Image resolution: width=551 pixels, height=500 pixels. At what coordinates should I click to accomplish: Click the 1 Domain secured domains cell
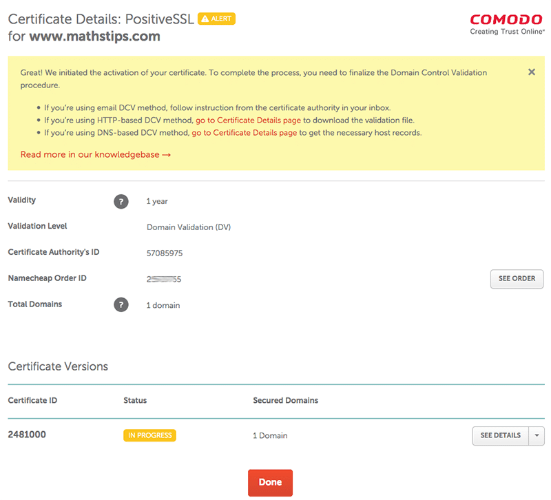270,436
